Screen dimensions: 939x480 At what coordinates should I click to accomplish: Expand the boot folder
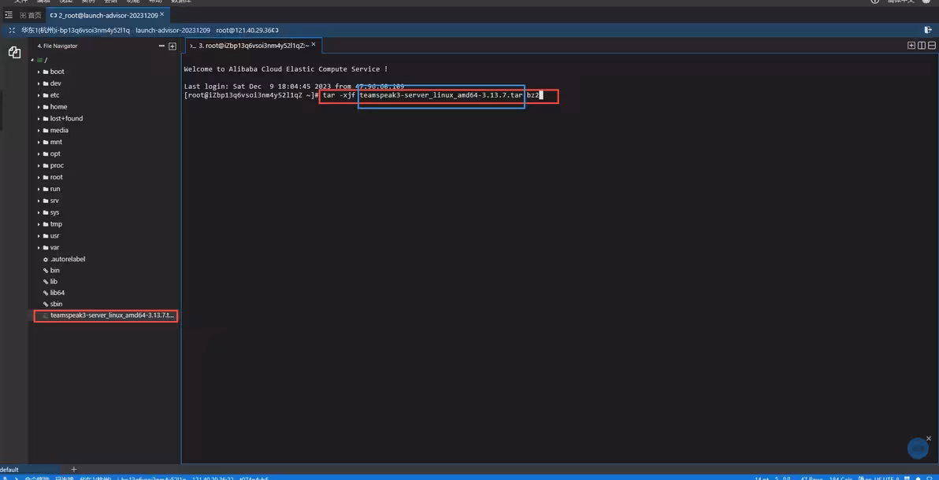click(39, 72)
